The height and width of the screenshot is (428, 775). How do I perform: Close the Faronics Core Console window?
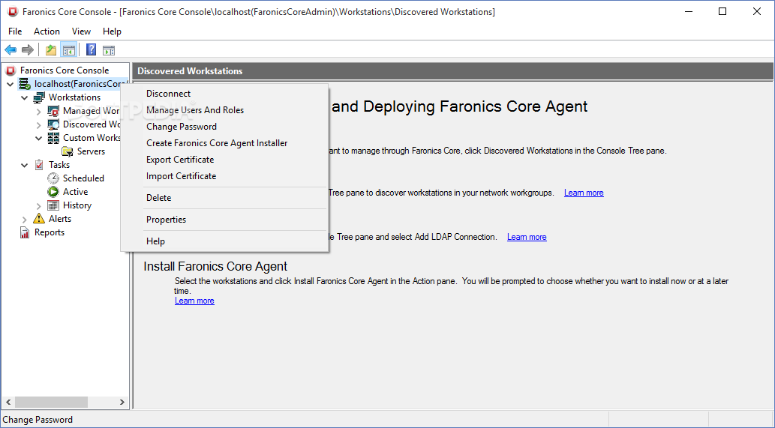[757, 11]
